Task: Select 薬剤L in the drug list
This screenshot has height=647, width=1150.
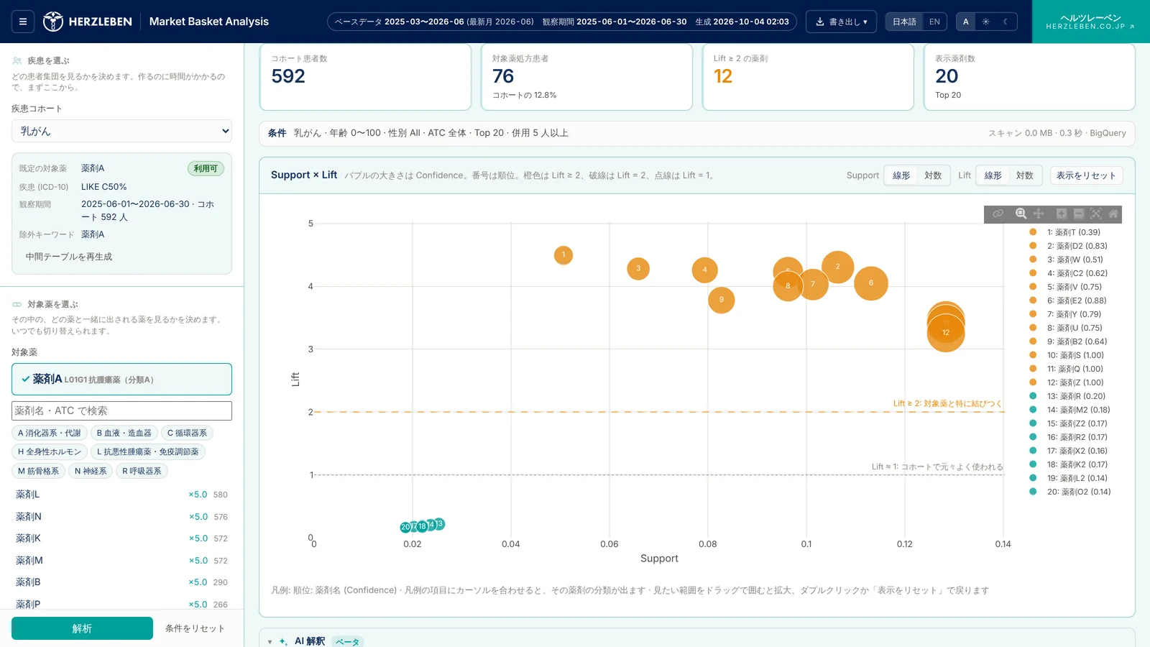Action: coord(121,495)
